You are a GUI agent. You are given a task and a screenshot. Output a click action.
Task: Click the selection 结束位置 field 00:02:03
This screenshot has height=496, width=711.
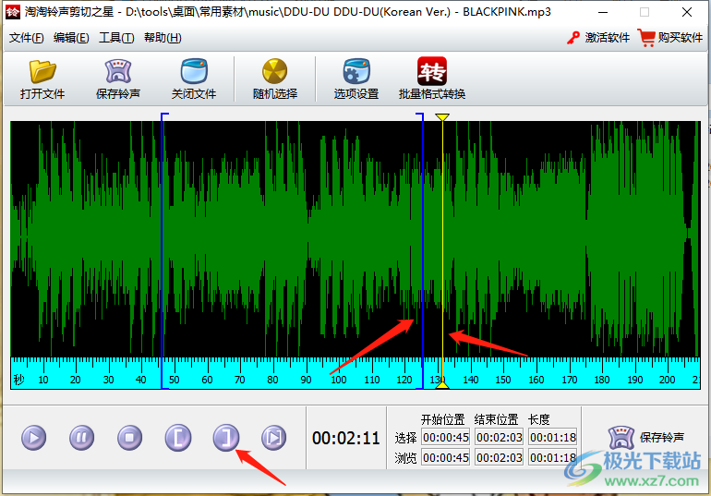(500, 437)
